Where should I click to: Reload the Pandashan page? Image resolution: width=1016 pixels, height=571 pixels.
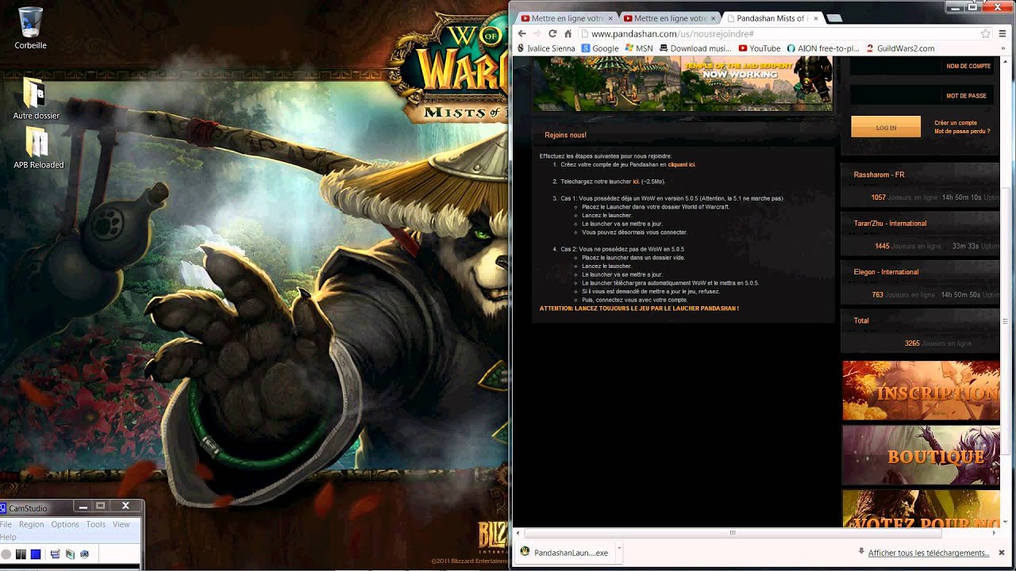[x=552, y=34]
